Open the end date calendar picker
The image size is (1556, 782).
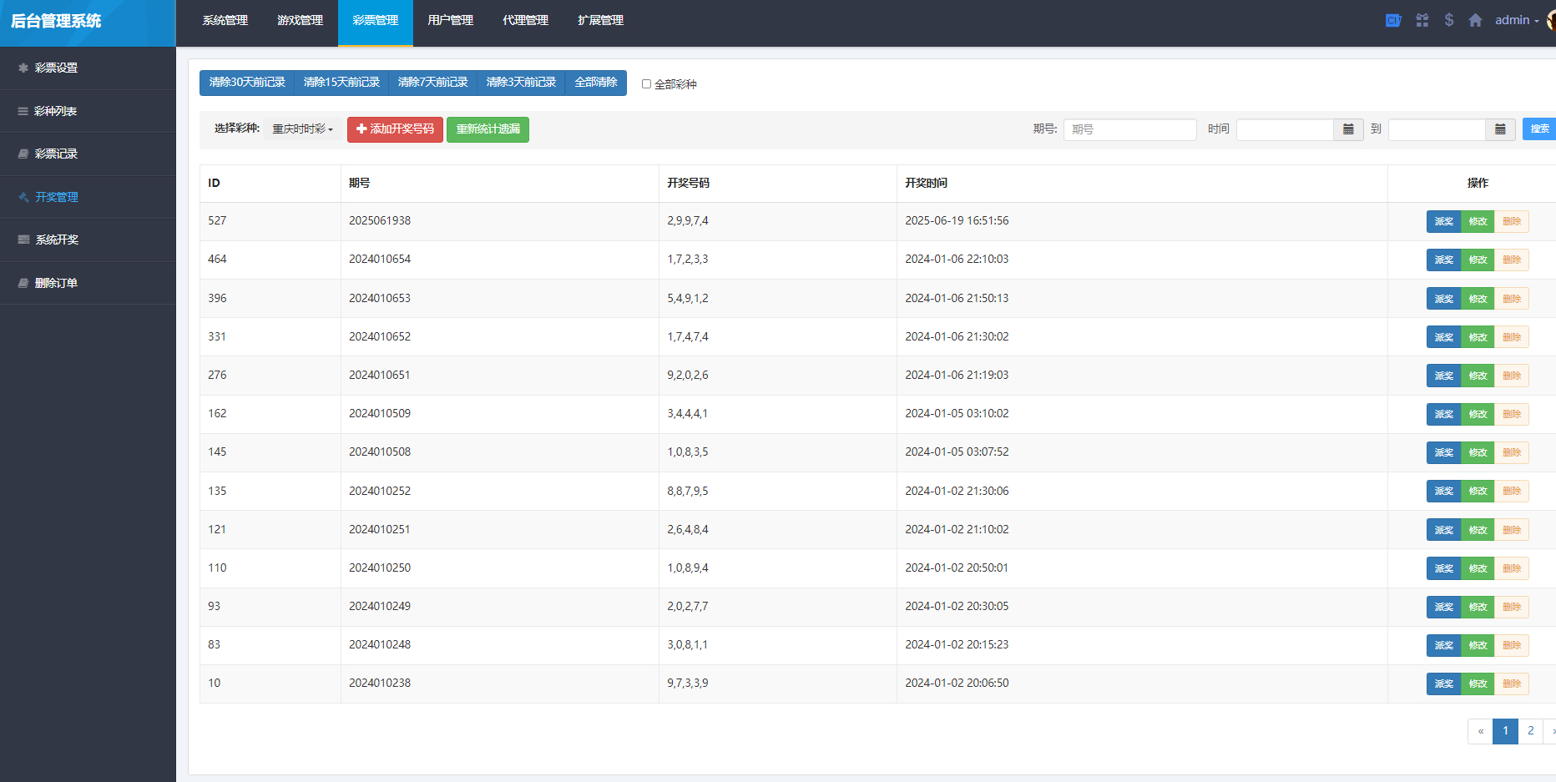1500,129
